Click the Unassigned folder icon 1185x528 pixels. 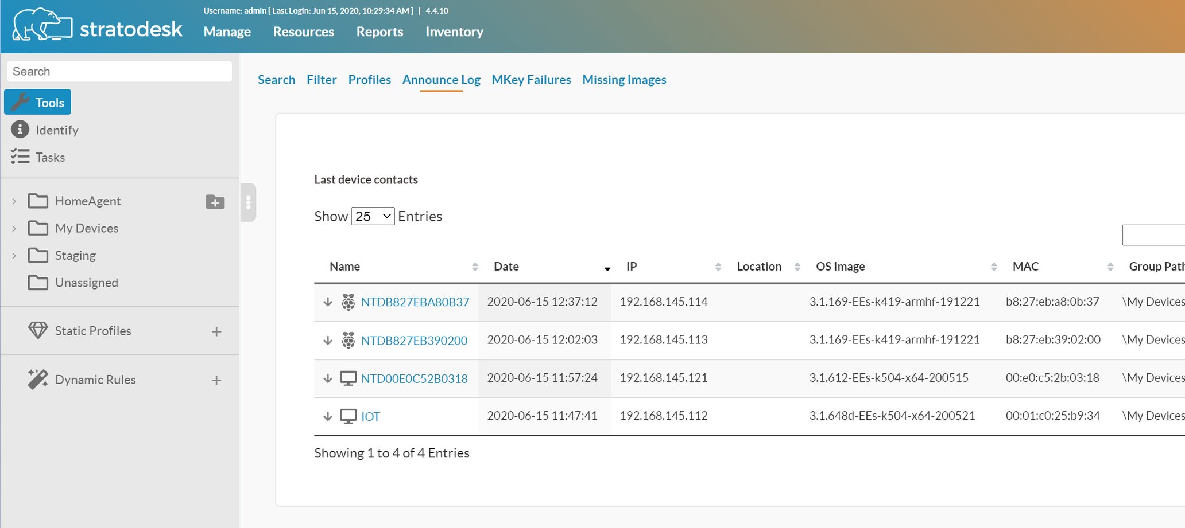point(38,283)
